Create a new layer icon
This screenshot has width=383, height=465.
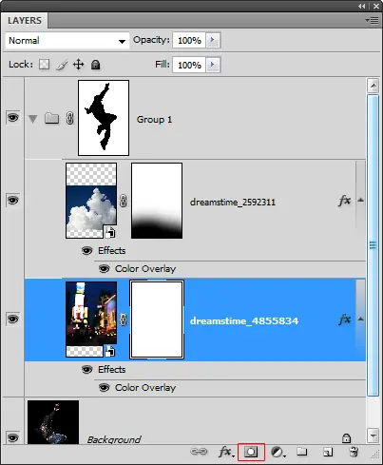point(328,452)
